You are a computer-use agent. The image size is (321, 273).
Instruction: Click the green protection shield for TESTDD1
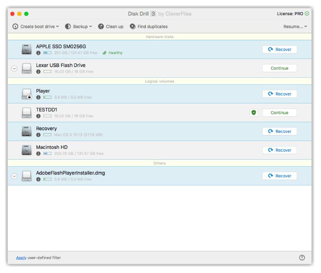(254, 112)
